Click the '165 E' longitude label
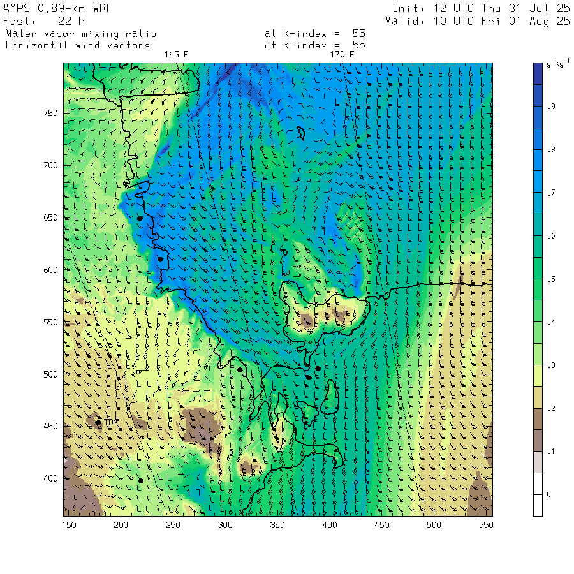 coord(176,55)
